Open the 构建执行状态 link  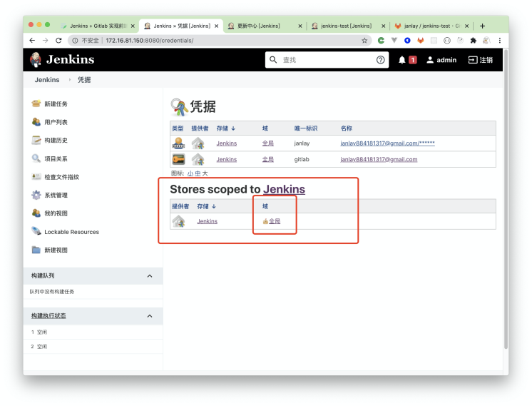click(48, 315)
